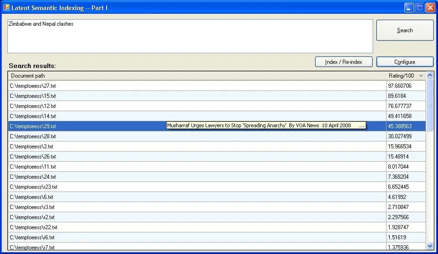Open the Configure dialog button
438x254 pixels.
[x=404, y=62]
